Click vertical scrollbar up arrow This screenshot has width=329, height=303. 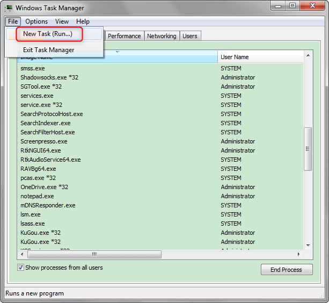click(x=308, y=55)
